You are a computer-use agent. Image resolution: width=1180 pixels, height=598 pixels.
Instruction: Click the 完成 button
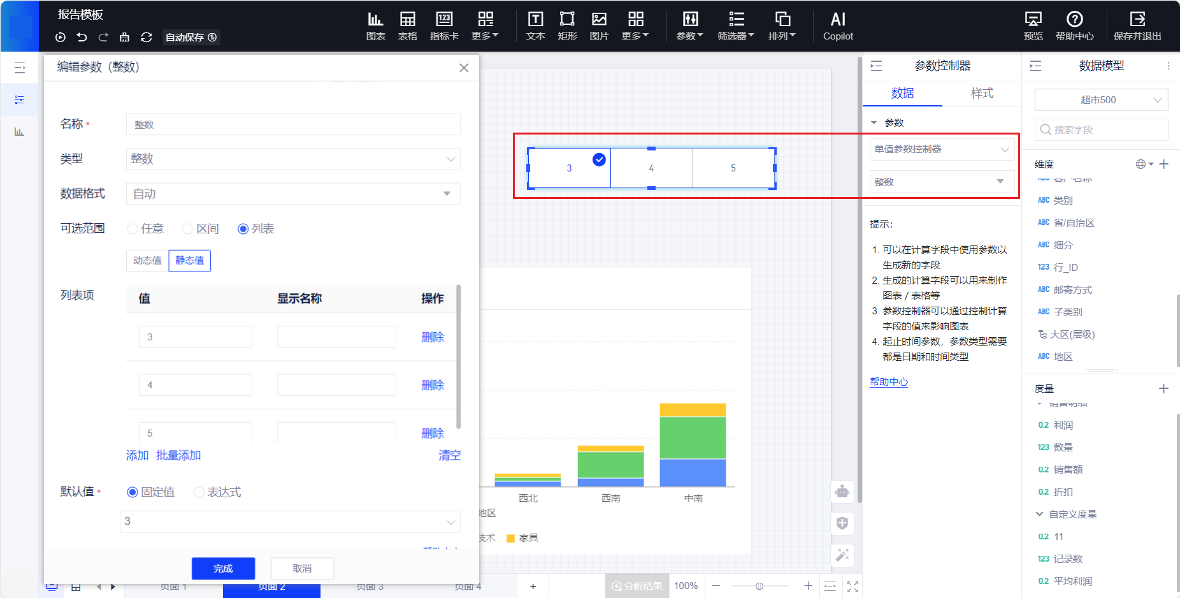click(223, 569)
